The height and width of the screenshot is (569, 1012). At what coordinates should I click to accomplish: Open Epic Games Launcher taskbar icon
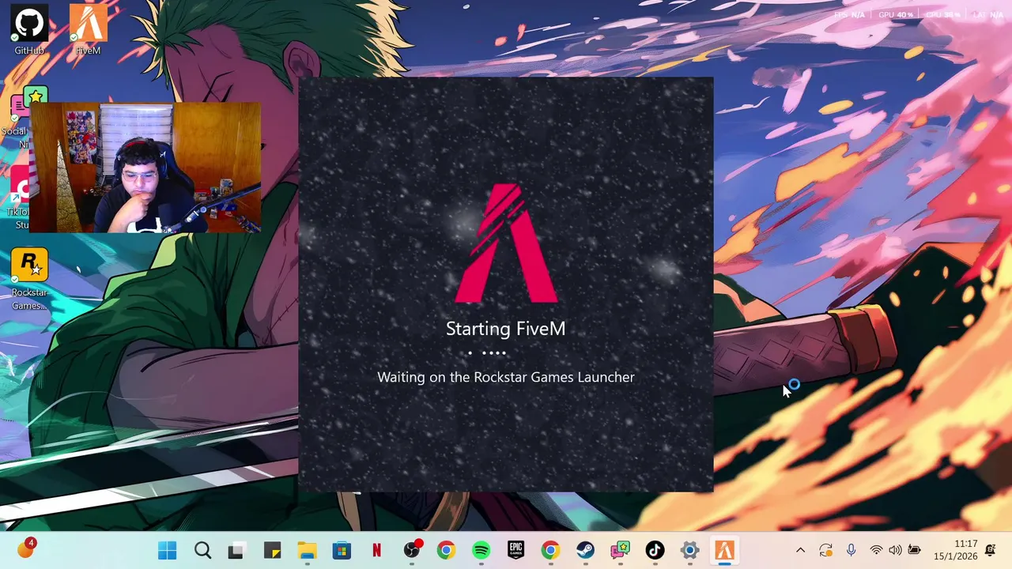(515, 551)
